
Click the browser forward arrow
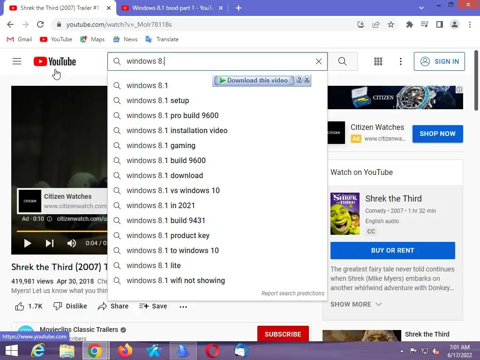pos(25,24)
